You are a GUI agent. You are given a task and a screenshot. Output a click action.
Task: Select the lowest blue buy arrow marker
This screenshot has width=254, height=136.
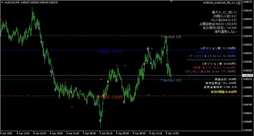click(x=100, y=121)
